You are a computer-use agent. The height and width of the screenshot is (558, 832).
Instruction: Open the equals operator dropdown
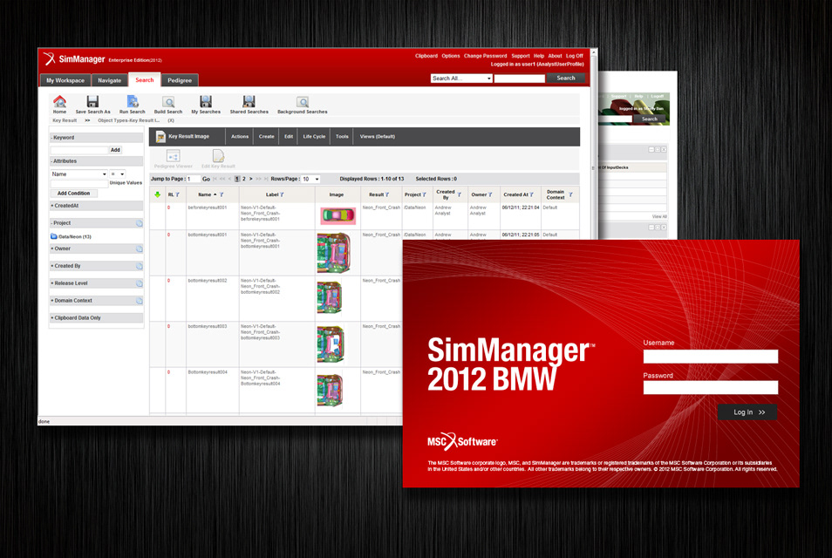[x=117, y=174]
